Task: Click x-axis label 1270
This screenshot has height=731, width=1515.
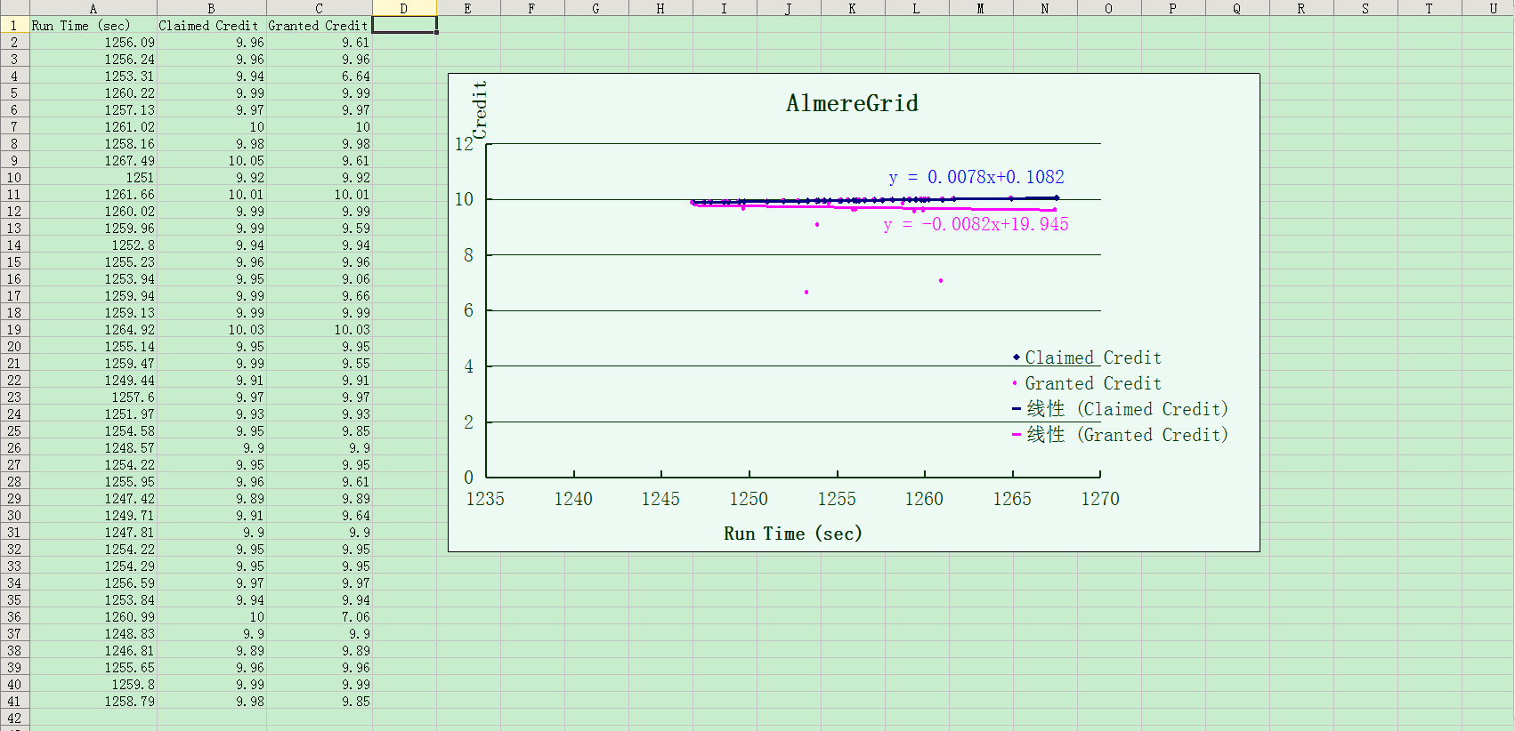Action: pos(1100,499)
